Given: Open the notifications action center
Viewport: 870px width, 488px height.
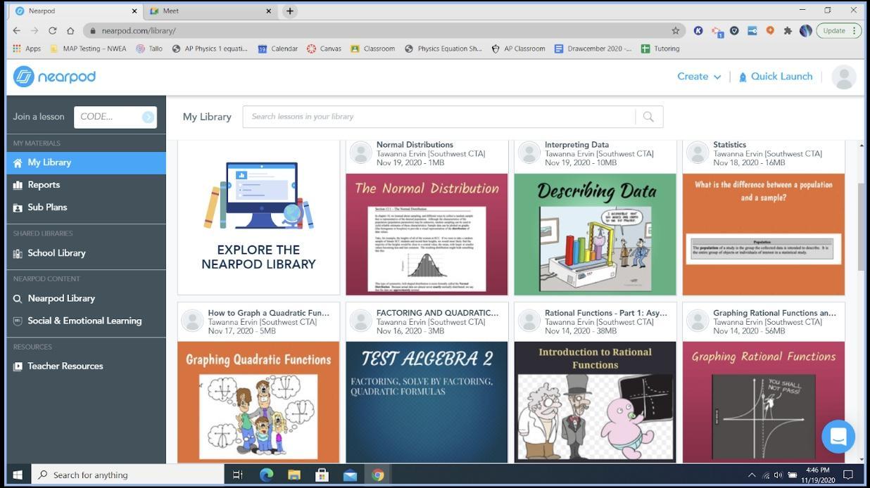Looking at the screenshot, I should (848, 475).
